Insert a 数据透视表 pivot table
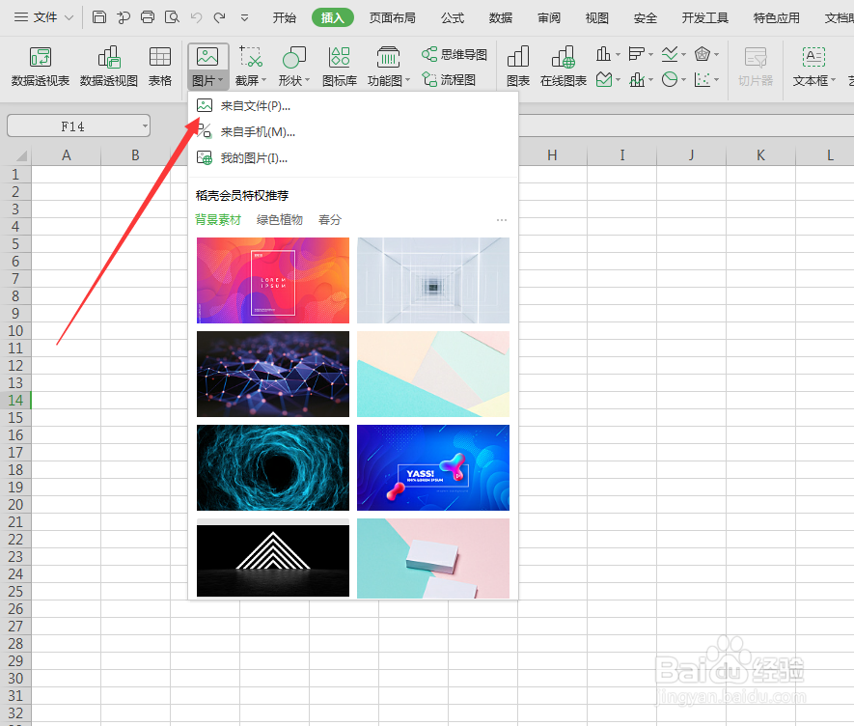The image size is (854, 726). 41,67
